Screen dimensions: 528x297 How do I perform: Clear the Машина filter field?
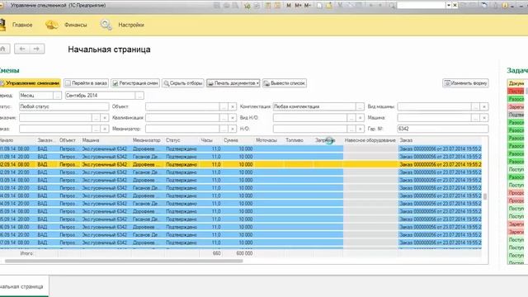484,118
